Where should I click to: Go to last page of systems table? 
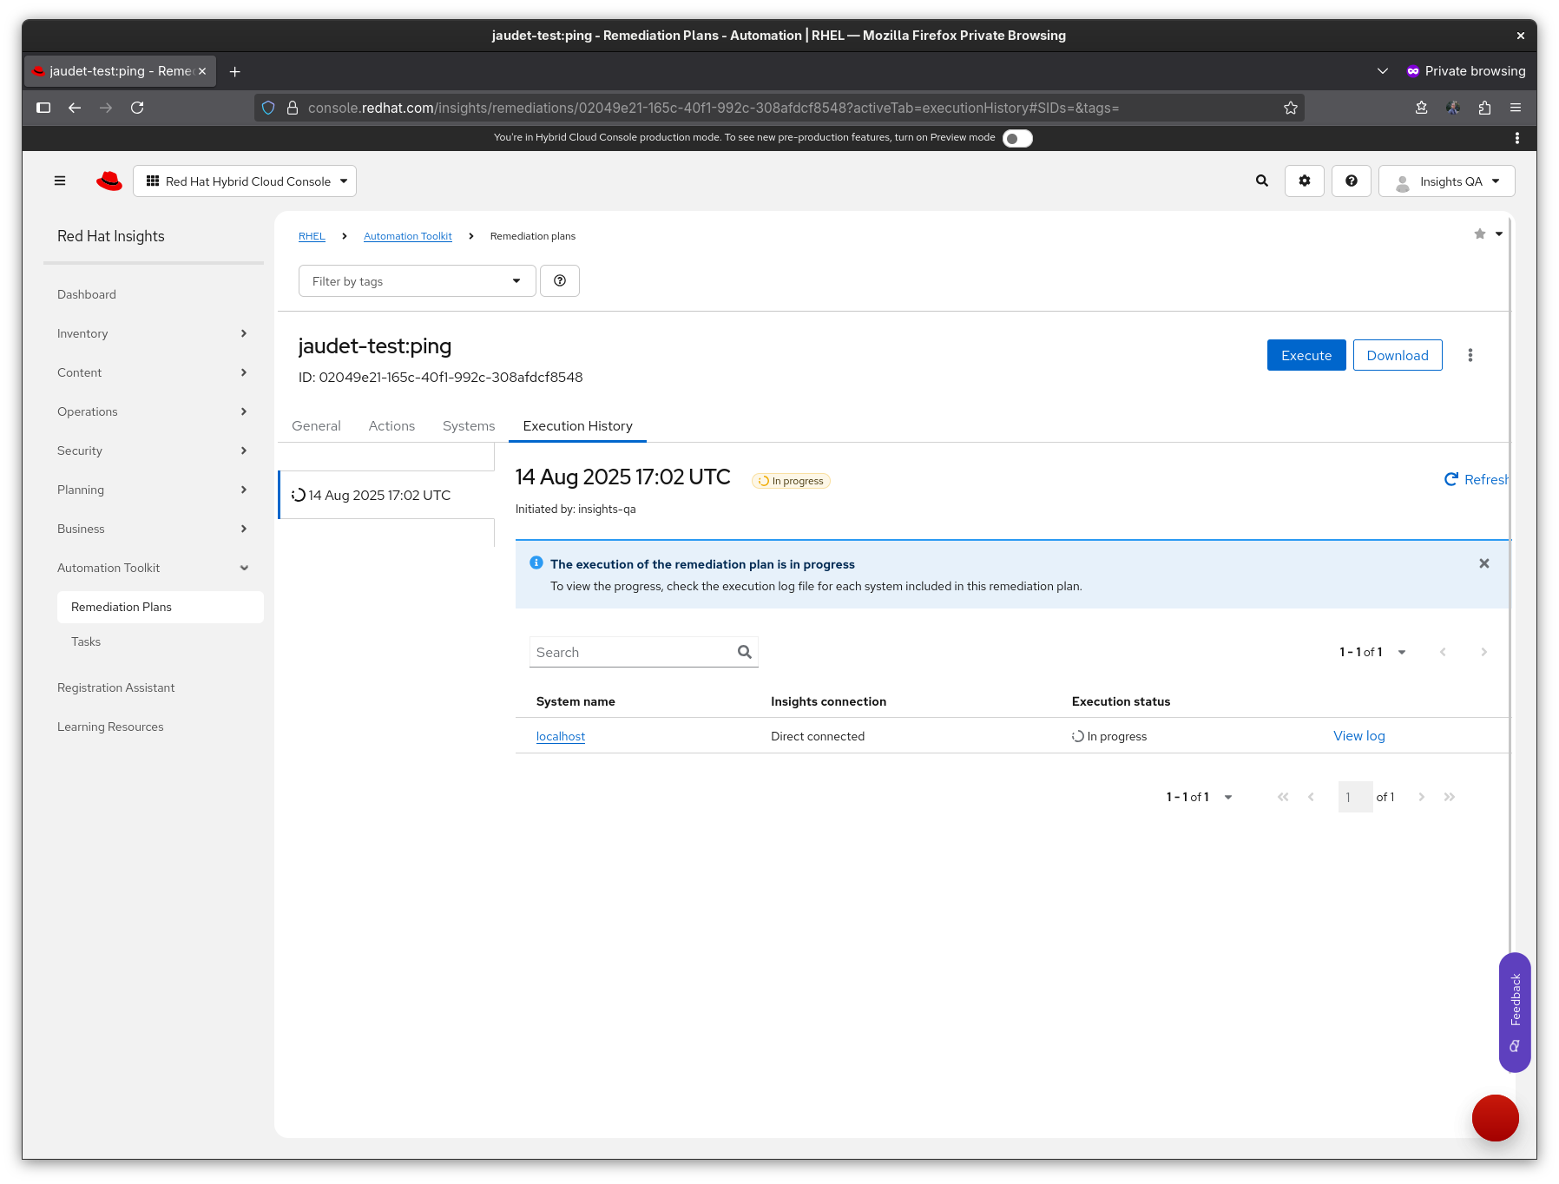(1449, 797)
